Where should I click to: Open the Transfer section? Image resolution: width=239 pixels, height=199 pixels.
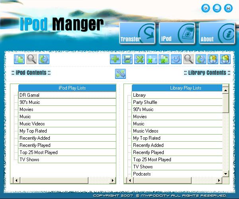pyautogui.click(x=137, y=33)
